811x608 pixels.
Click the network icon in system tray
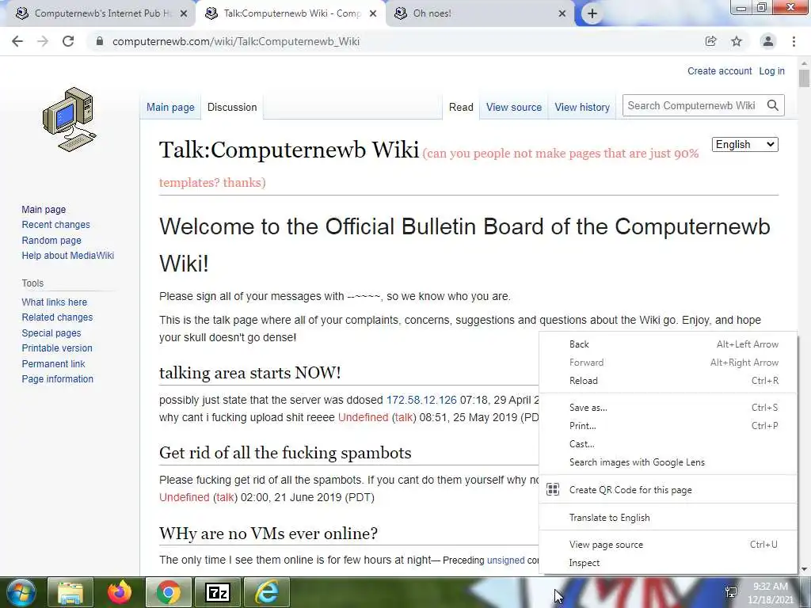pyautogui.click(x=731, y=592)
